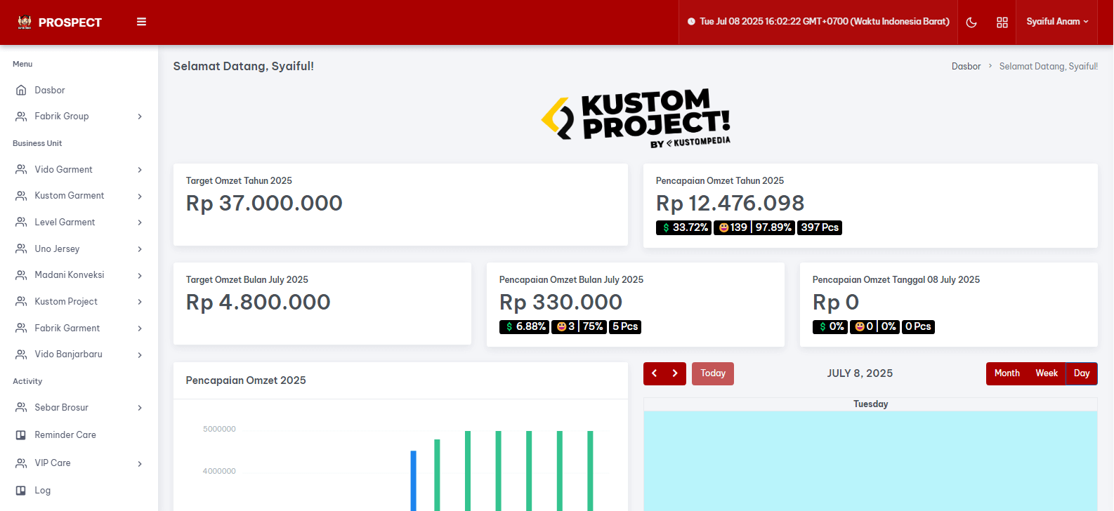
Task: Click the 6.88% monthly badge
Action: (x=524, y=326)
